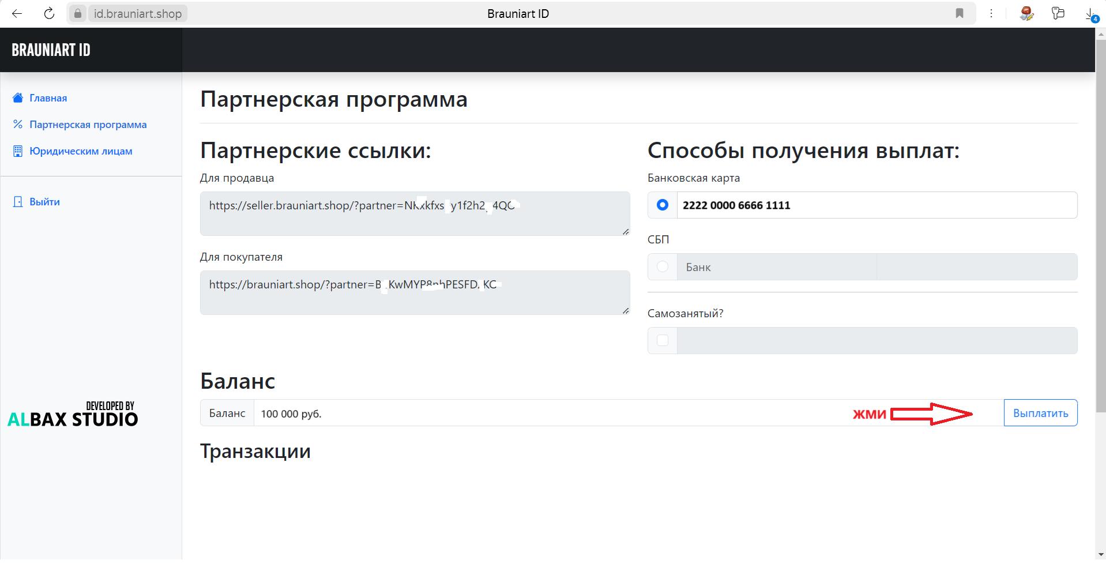Click the bank card number field
This screenshot has width=1106, height=571.
click(x=877, y=205)
